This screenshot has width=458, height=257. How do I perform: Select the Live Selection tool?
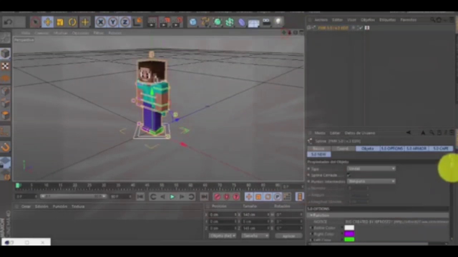click(35, 22)
